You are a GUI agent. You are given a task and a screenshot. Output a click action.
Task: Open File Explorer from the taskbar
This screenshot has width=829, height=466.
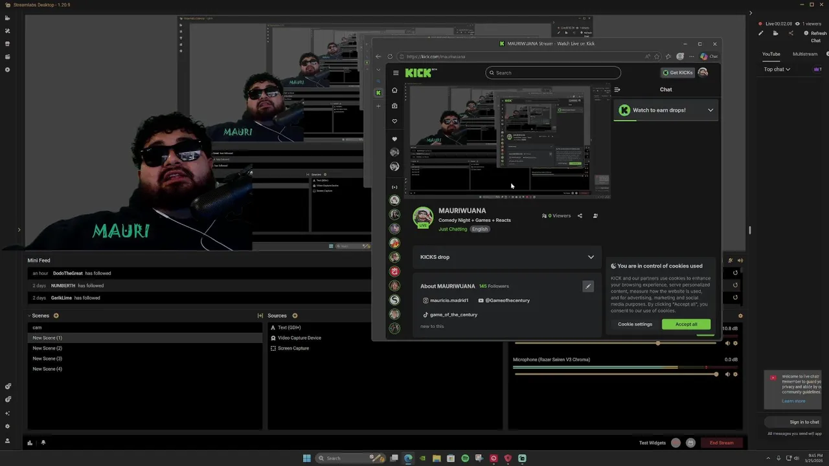(x=437, y=458)
